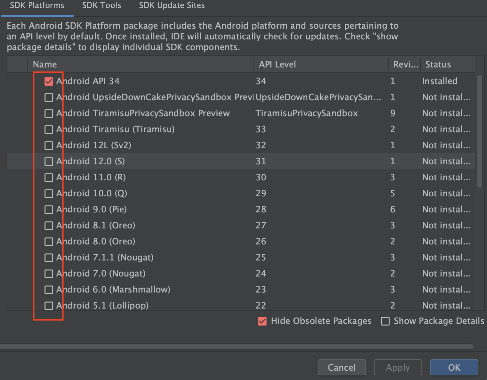Enable Show Package Details checkbox

[x=385, y=321]
